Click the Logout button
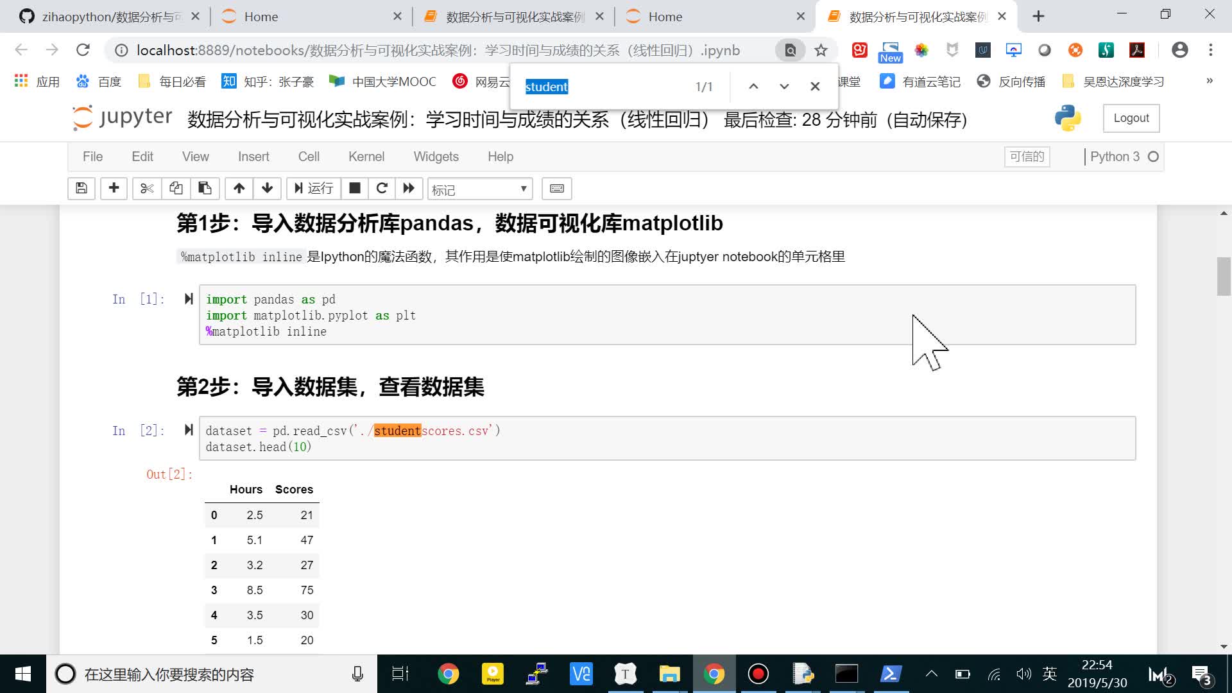 click(1131, 118)
